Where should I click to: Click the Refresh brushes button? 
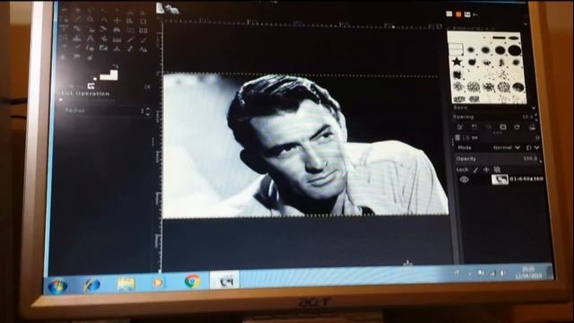[x=517, y=127]
